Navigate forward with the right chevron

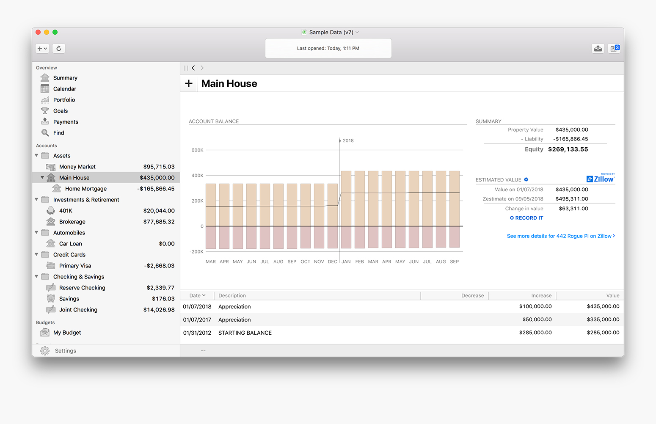coord(202,68)
